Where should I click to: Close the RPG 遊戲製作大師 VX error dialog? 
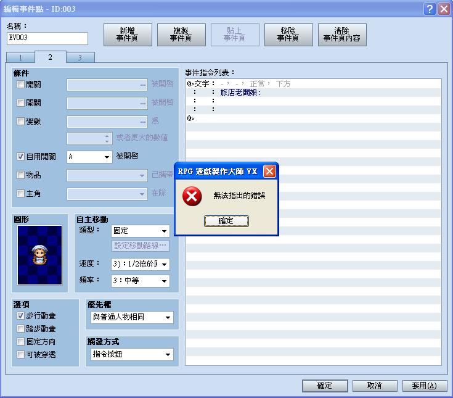[x=269, y=172]
